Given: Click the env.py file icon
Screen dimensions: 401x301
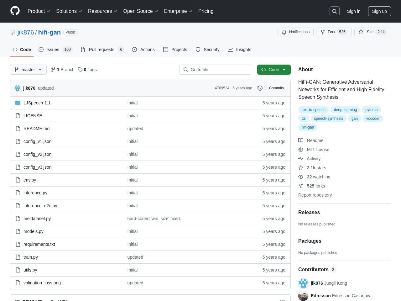Looking at the screenshot, I should click(18, 180).
